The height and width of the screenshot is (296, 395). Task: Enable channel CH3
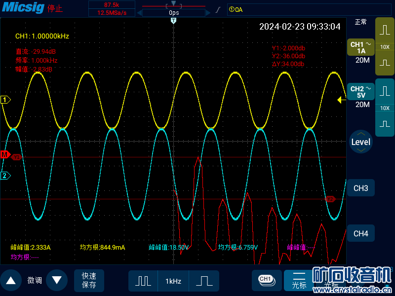pyautogui.click(x=361, y=188)
